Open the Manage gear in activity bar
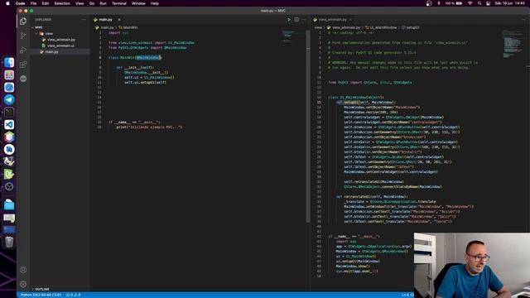This screenshot has width=530, height=298. (23, 284)
